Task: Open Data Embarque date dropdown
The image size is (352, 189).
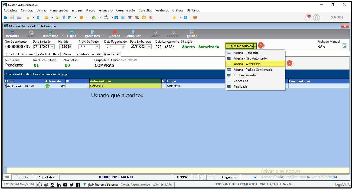Action: click(x=150, y=47)
